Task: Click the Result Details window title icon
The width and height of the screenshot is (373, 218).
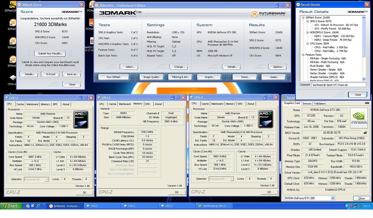Action: (x=298, y=5)
